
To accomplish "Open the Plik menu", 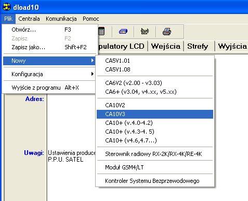I will [8, 19].
